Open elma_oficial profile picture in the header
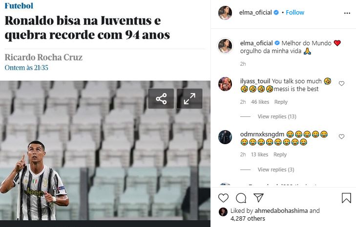The height and width of the screenshot is (227, 356). point(225,13)
